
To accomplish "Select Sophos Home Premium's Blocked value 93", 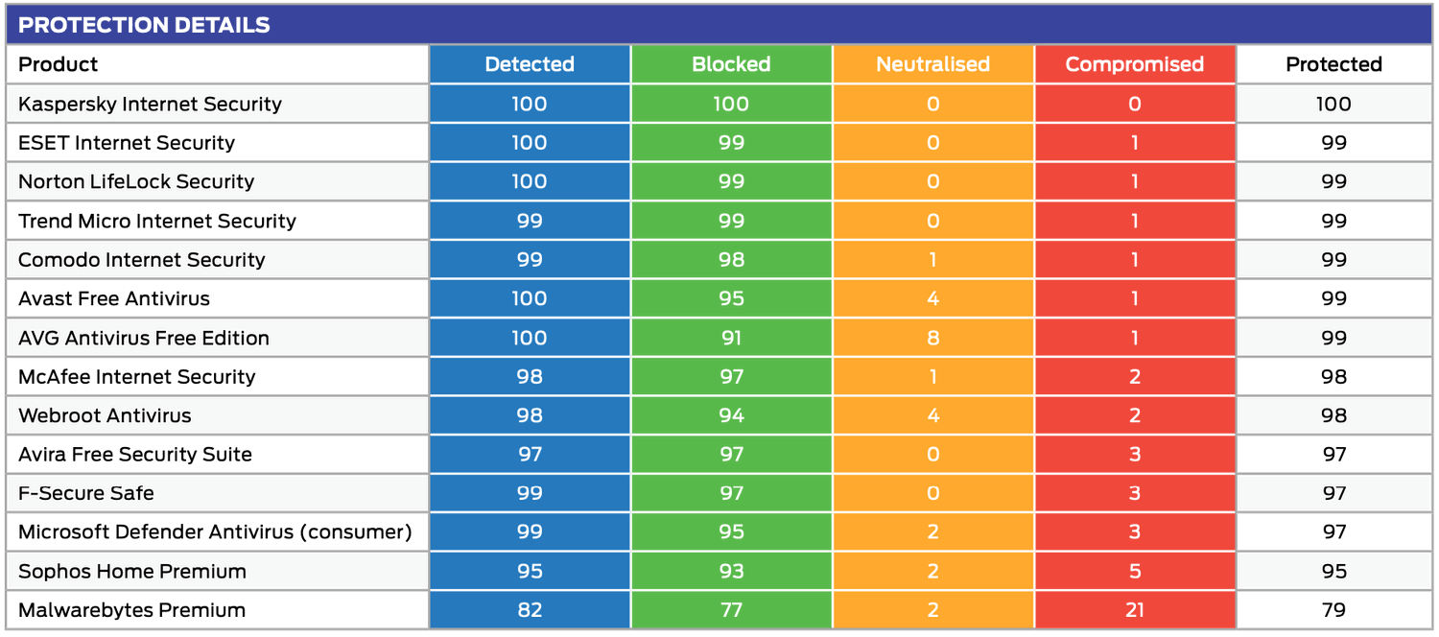I will pyautogui.click(x=731, y=571).
